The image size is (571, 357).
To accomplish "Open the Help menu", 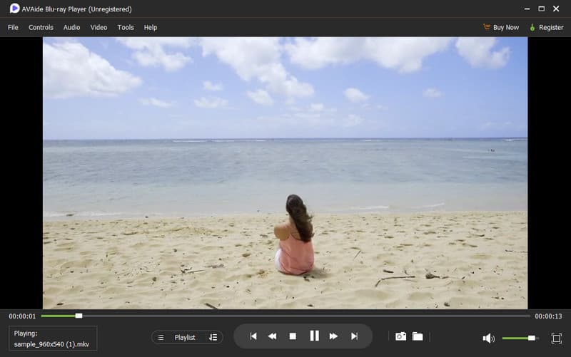I will [151, 27].
